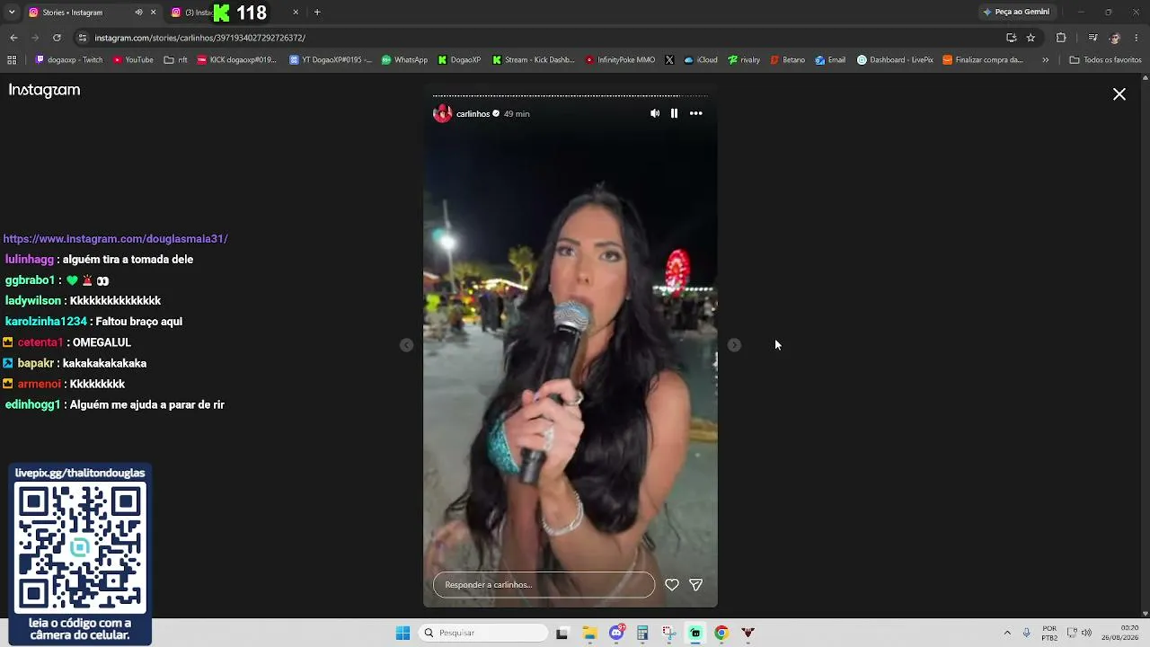Open the Windows Start menu
1150x647 pixels.
pyautogui.click(x=402, y=633)
